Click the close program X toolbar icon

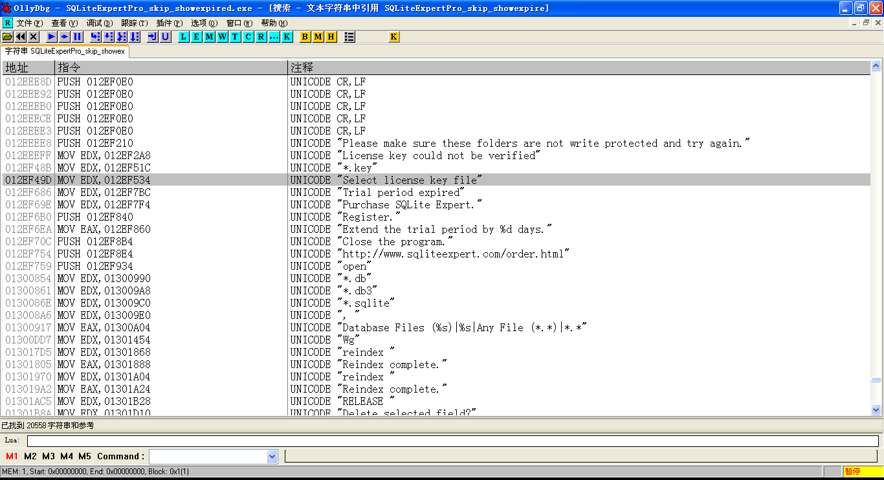click(34, 37)
